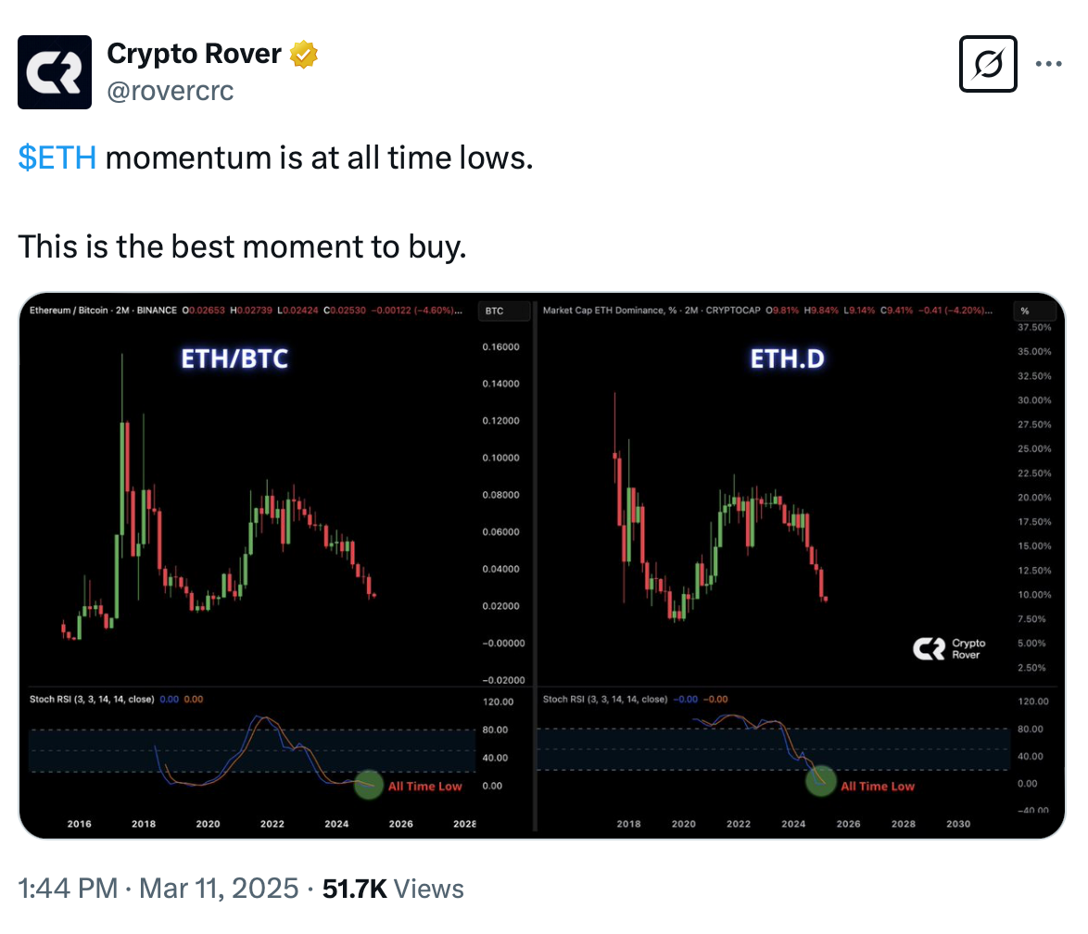Click the Stoch RSI label under ETH/BTC
1088x934 pixels.
tap(92, 700)
